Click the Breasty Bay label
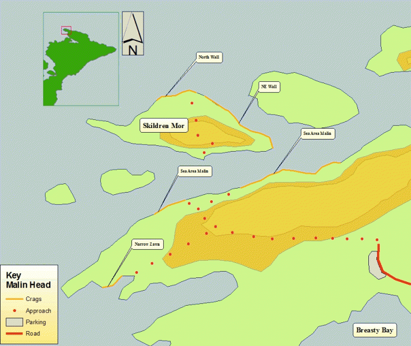Viewport: 411px width, 346px height. coord(374,330)
